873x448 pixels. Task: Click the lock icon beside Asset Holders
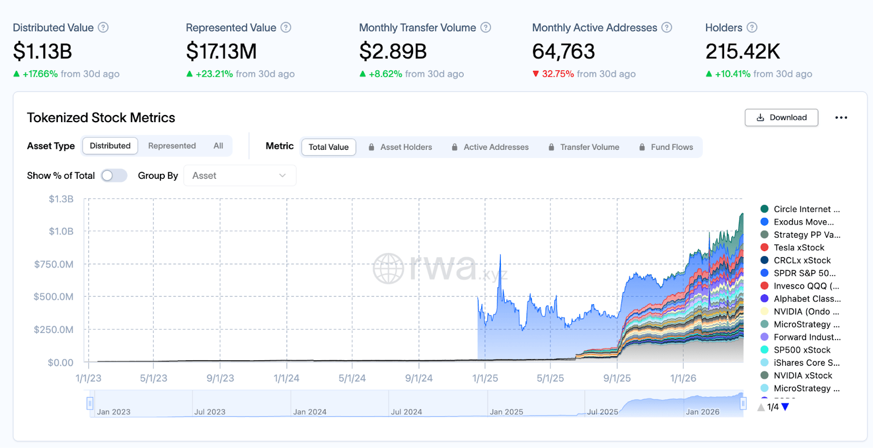(x=372, y=147)
